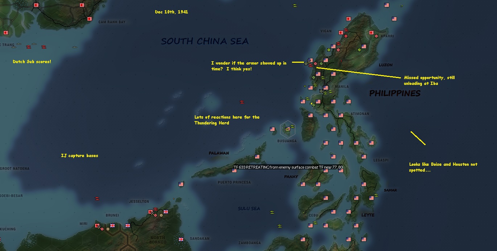The width and height of the screenshot is (497, 251).
Task: Click the KUCHING label at the map edge
Action: click(8, 229)
